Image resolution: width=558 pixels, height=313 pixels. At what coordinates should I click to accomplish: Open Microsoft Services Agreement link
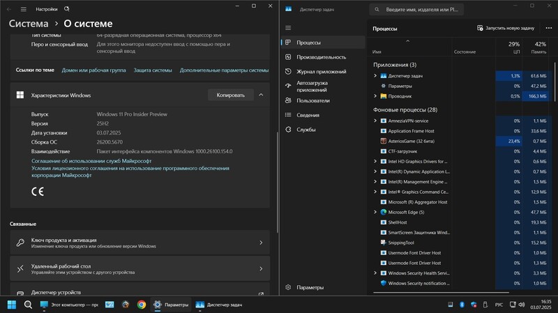(x=91, y=161)
